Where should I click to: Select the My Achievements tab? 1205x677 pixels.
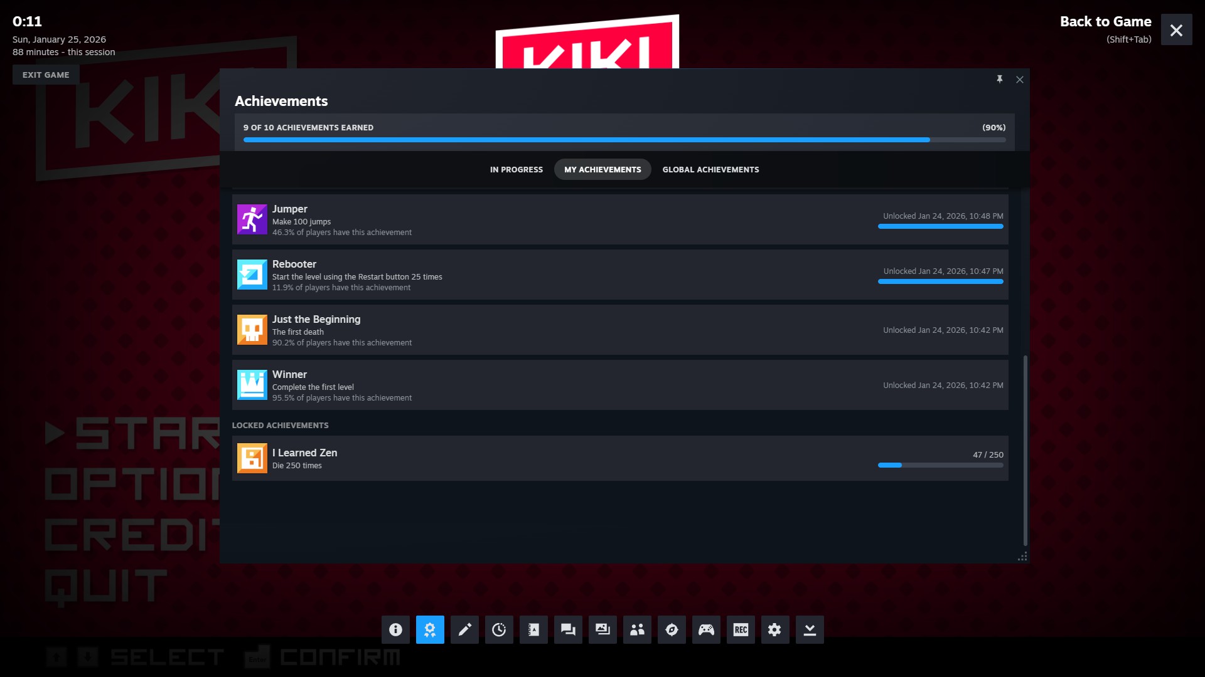602,169
